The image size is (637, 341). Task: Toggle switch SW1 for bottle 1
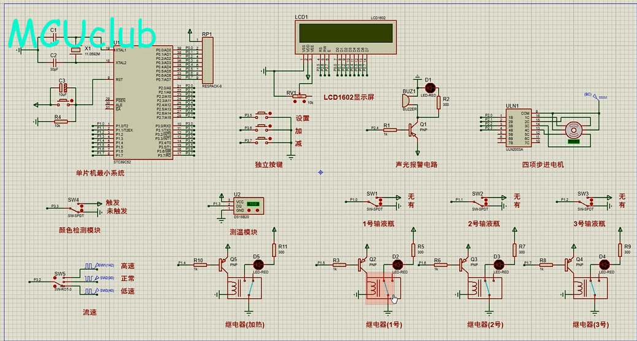pyautogui.click(x=380, y=201)
